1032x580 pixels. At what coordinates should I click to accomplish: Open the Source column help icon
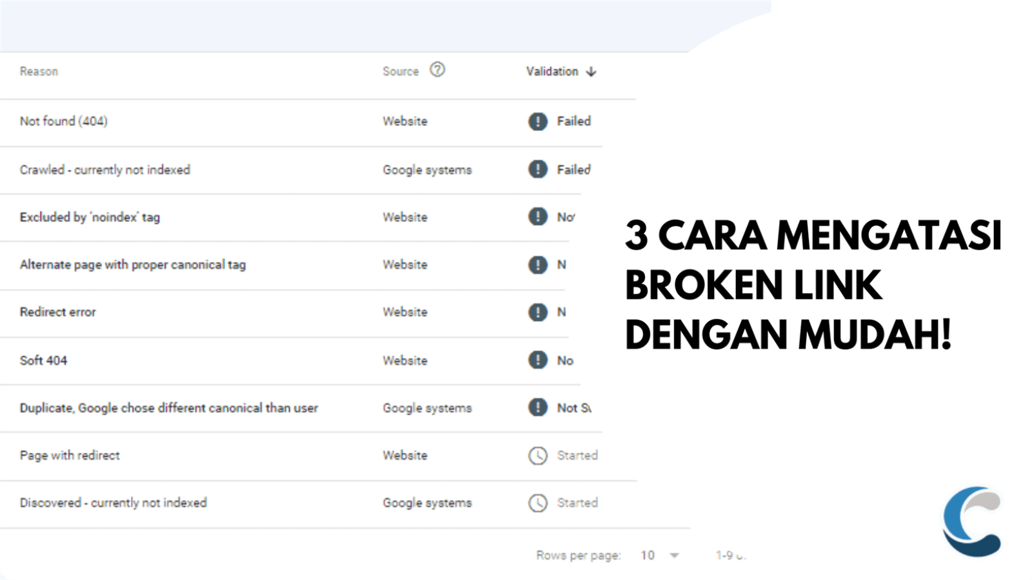coord(437,70)
